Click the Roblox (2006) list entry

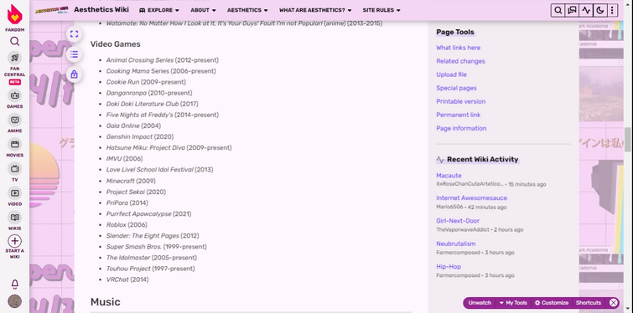(127, 225)
